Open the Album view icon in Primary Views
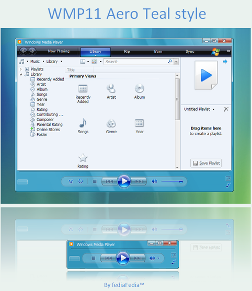 pos(140,88)
